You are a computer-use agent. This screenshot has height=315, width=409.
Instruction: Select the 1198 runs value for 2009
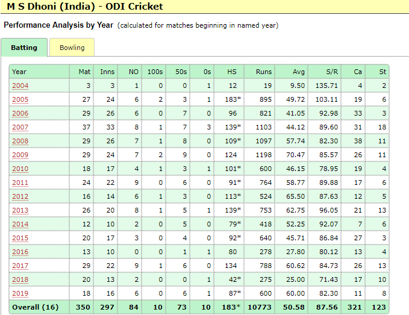click(263, 155)
